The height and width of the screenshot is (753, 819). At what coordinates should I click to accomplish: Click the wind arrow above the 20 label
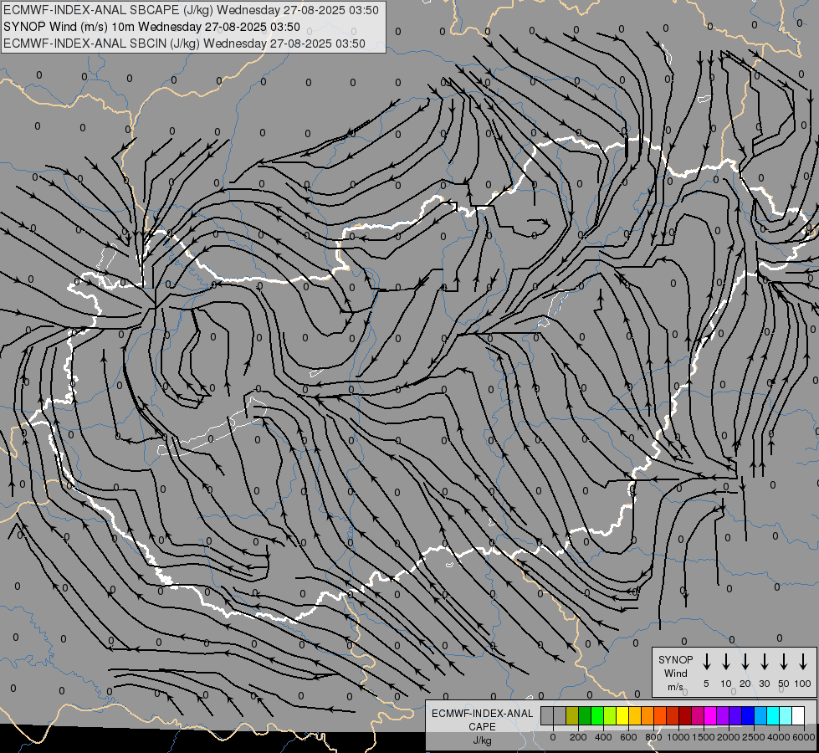[x=745, y=662]
